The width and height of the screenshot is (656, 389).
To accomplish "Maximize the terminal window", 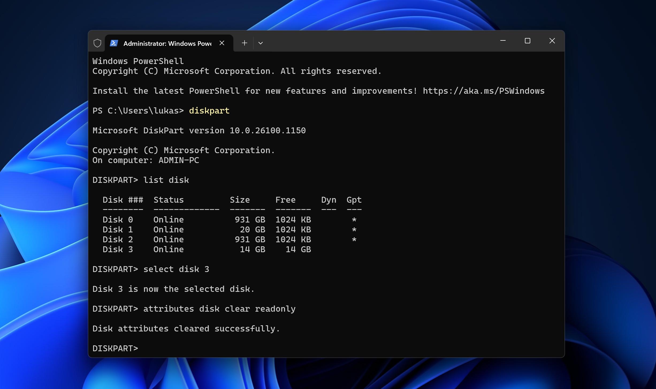I will pyautogui.click(x=527, y=41).
